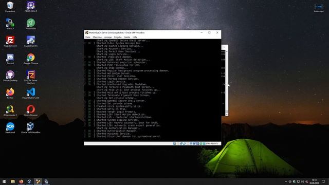Image resolution: width=329 pixels, height=185 pixels.
Task: Select the mp4 file at desktop top right
Action: pos(319,8)
